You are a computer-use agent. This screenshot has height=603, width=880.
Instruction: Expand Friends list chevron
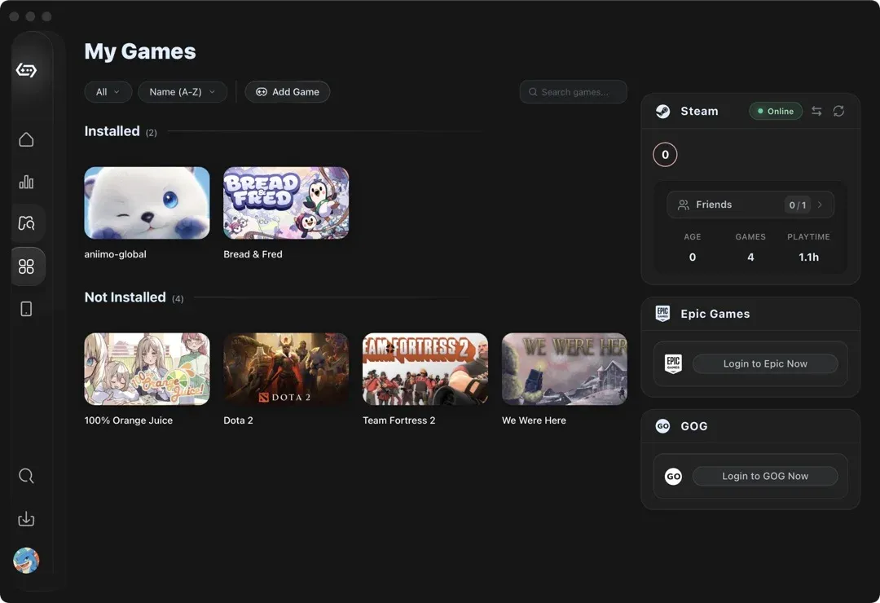pos(820,205)
